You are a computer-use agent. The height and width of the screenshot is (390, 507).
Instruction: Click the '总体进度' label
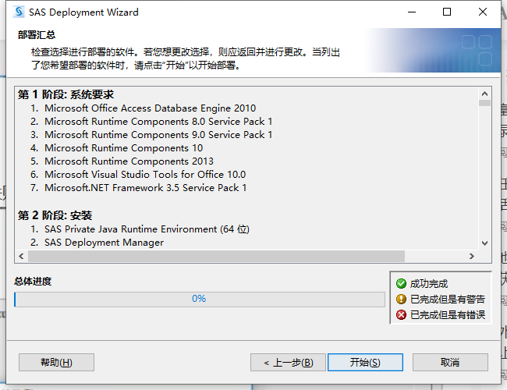click(x=33, y=282)
